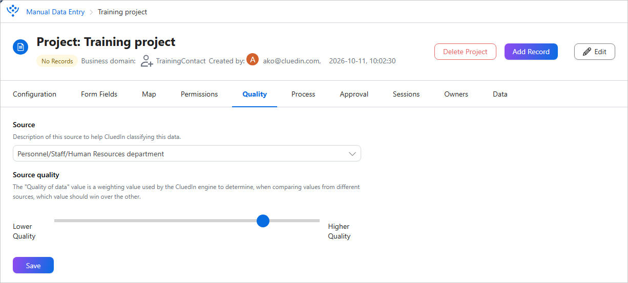Click the pencil icon on Edit button
The width and height of the screenshot is (628, 283).
tap(587, 52)
